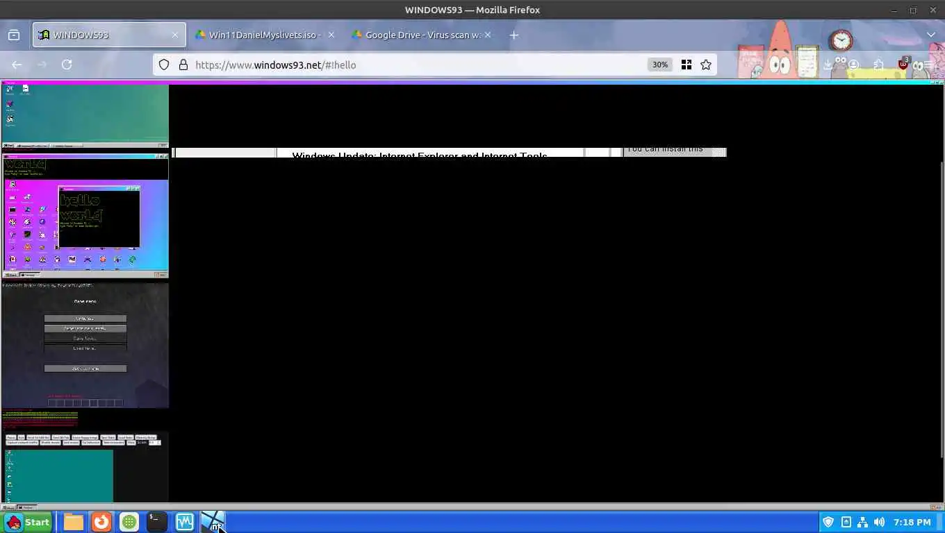Viewport: 945px width, 533px height.
Task: Close the Google Drive tab
Action: pos(488,35)
